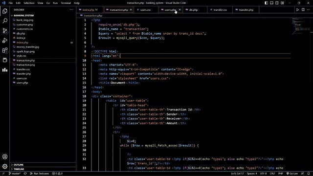Image resolution: width=313 pixels, height=176 pixels.
Task: Run the file with the play button
Action: (x=297, y=10)
